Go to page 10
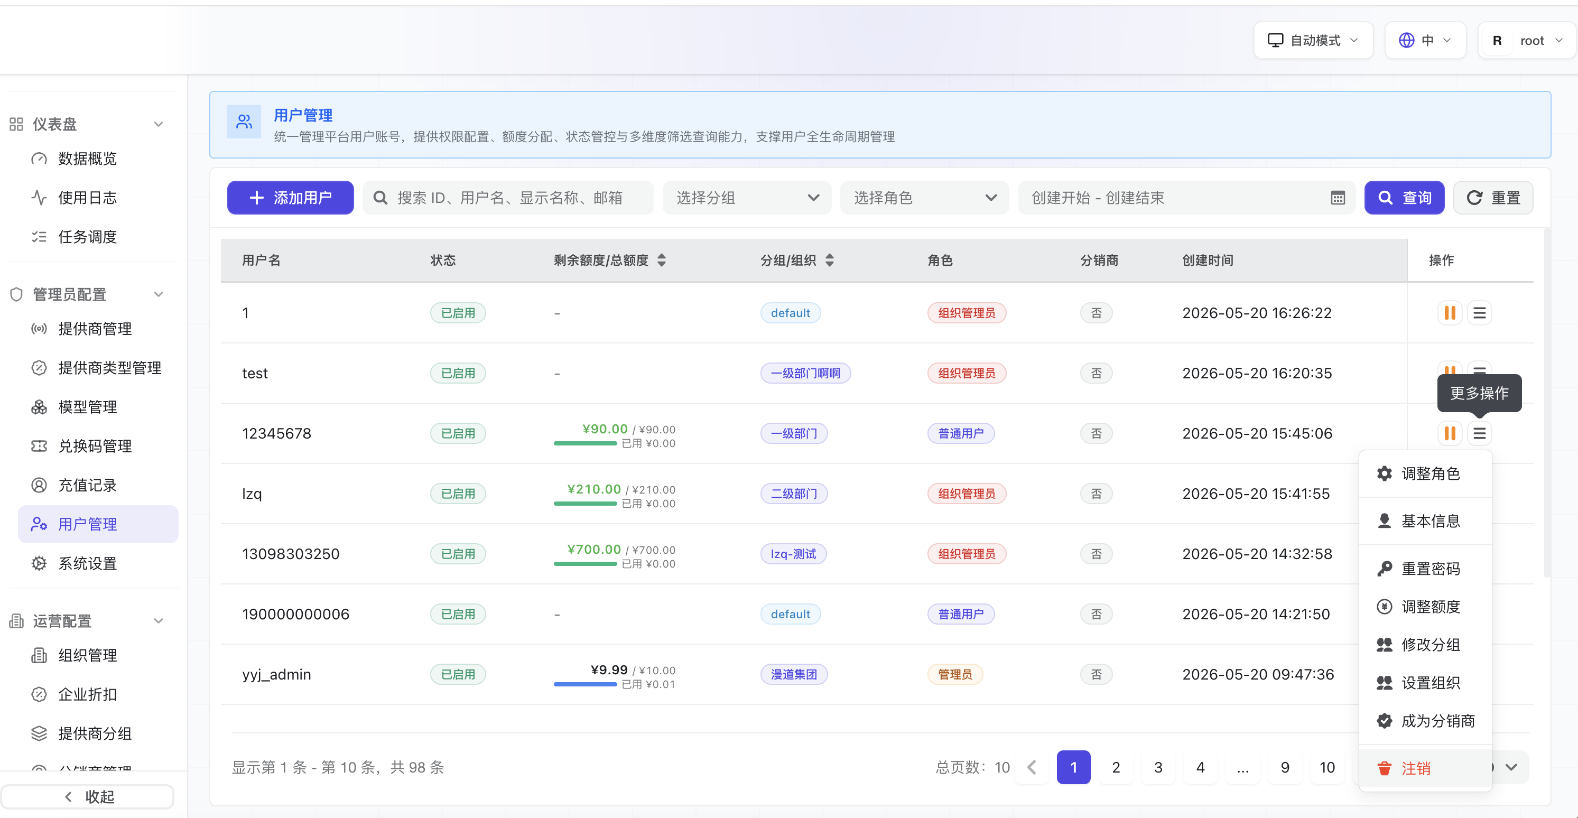1578x818 pixels. click(1327, 767)
